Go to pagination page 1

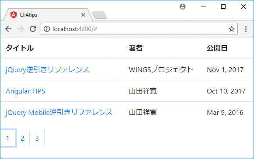click(x=8, y=138)
